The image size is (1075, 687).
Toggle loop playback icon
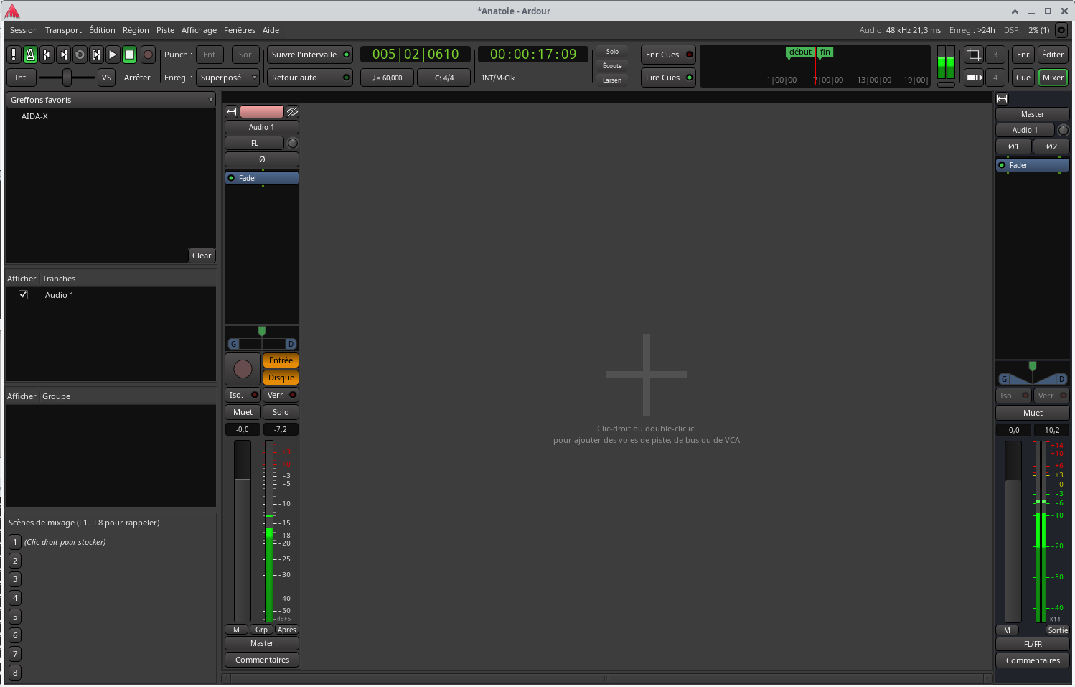[x=80, y=55]
